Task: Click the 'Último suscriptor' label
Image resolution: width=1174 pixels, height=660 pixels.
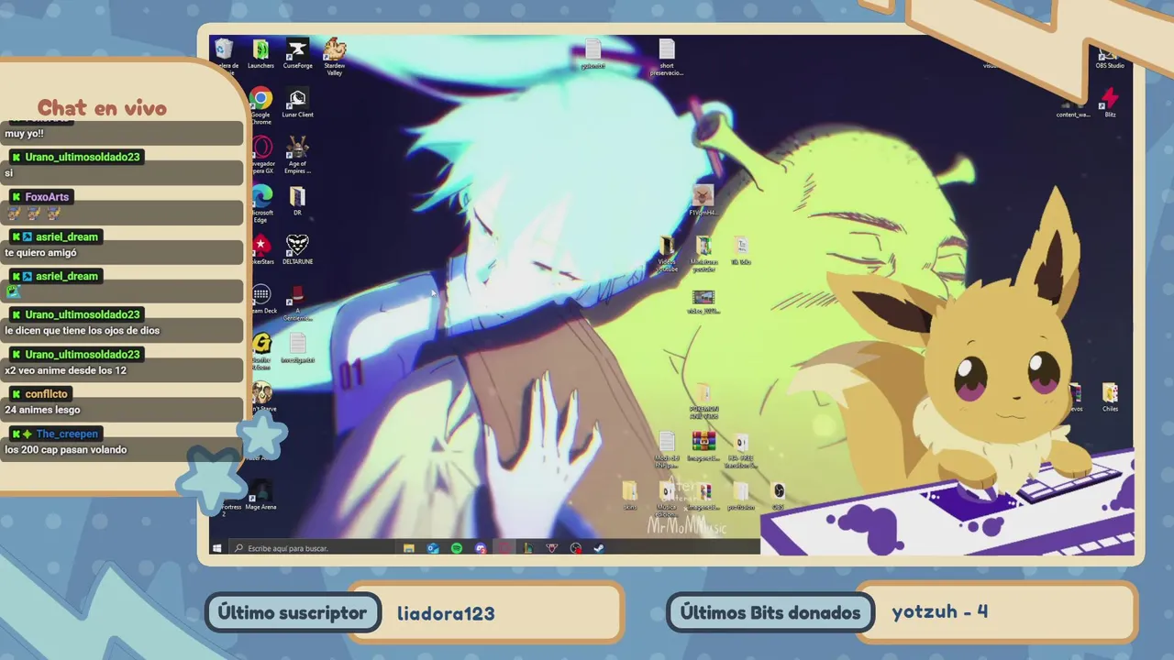Action: (x=293, y=612)
